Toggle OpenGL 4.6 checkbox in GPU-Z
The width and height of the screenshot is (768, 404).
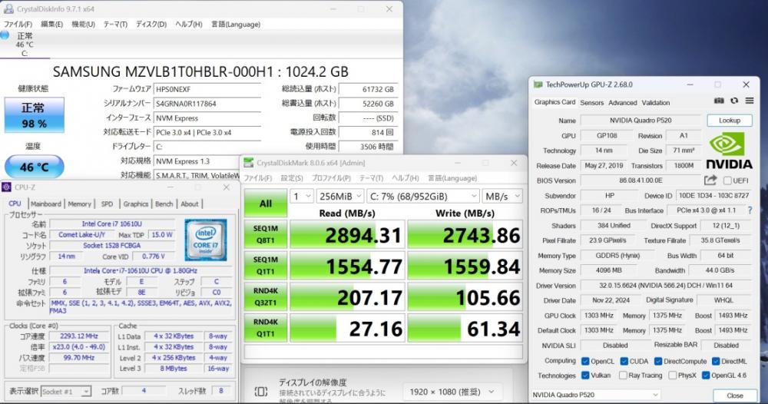click(705, 376)
